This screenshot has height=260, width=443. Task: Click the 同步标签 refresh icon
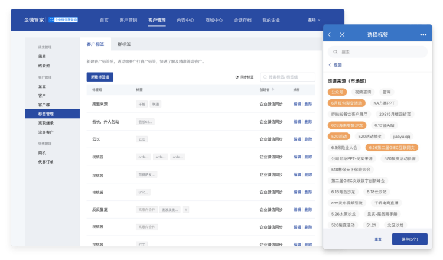coord(237,77)
